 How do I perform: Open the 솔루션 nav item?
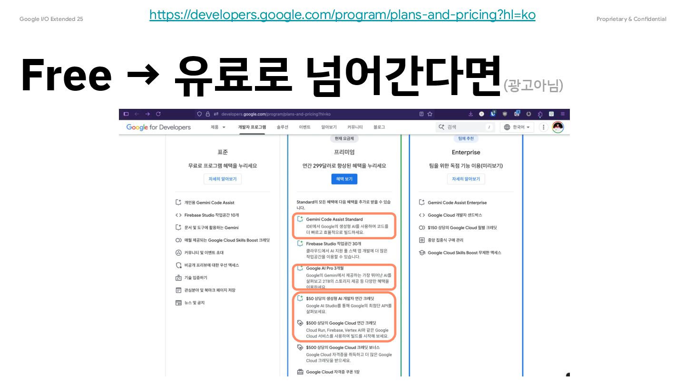pyautogui.click(x=283, y=127)
